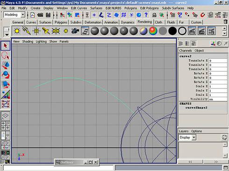Toggle select-by-hierarchy mode
Screen dimensions: 229x171
pyautogui.click(x=62, y=15)
